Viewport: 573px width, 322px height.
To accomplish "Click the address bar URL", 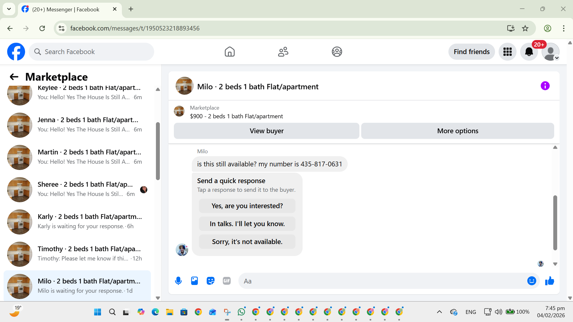I will tap(135, 28).
